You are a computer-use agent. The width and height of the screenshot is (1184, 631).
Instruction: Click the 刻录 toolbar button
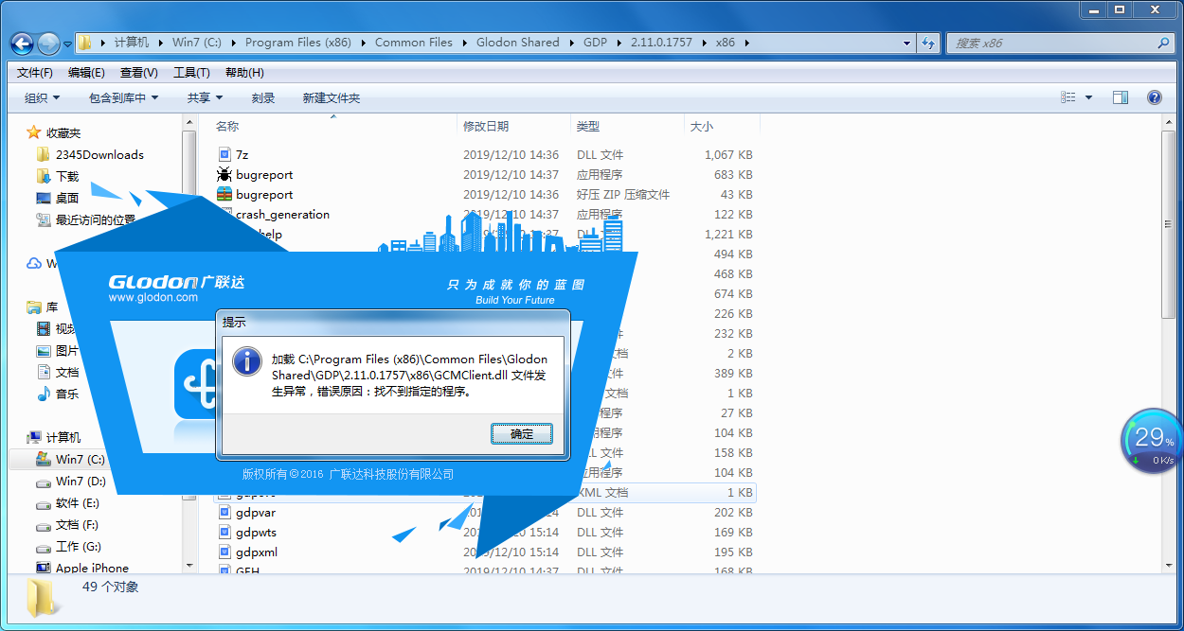click(x=263, y=98)
